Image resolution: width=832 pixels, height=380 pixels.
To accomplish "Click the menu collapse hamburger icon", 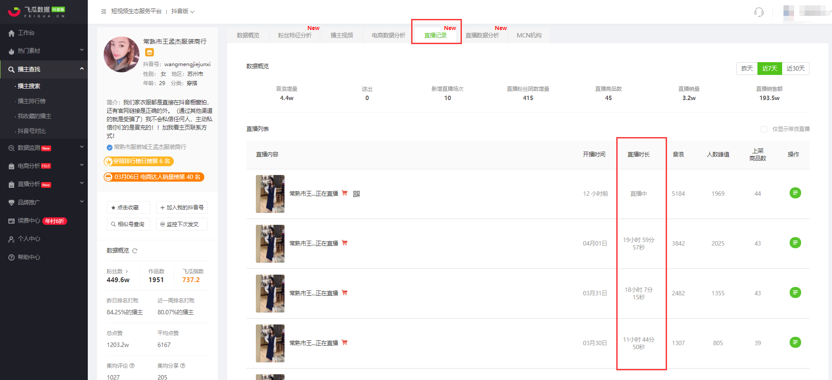I will point(104,11).
